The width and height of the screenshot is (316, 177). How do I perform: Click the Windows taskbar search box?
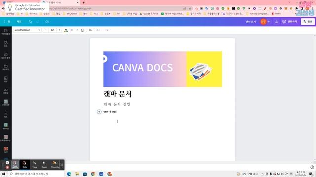tap(36, 174)
